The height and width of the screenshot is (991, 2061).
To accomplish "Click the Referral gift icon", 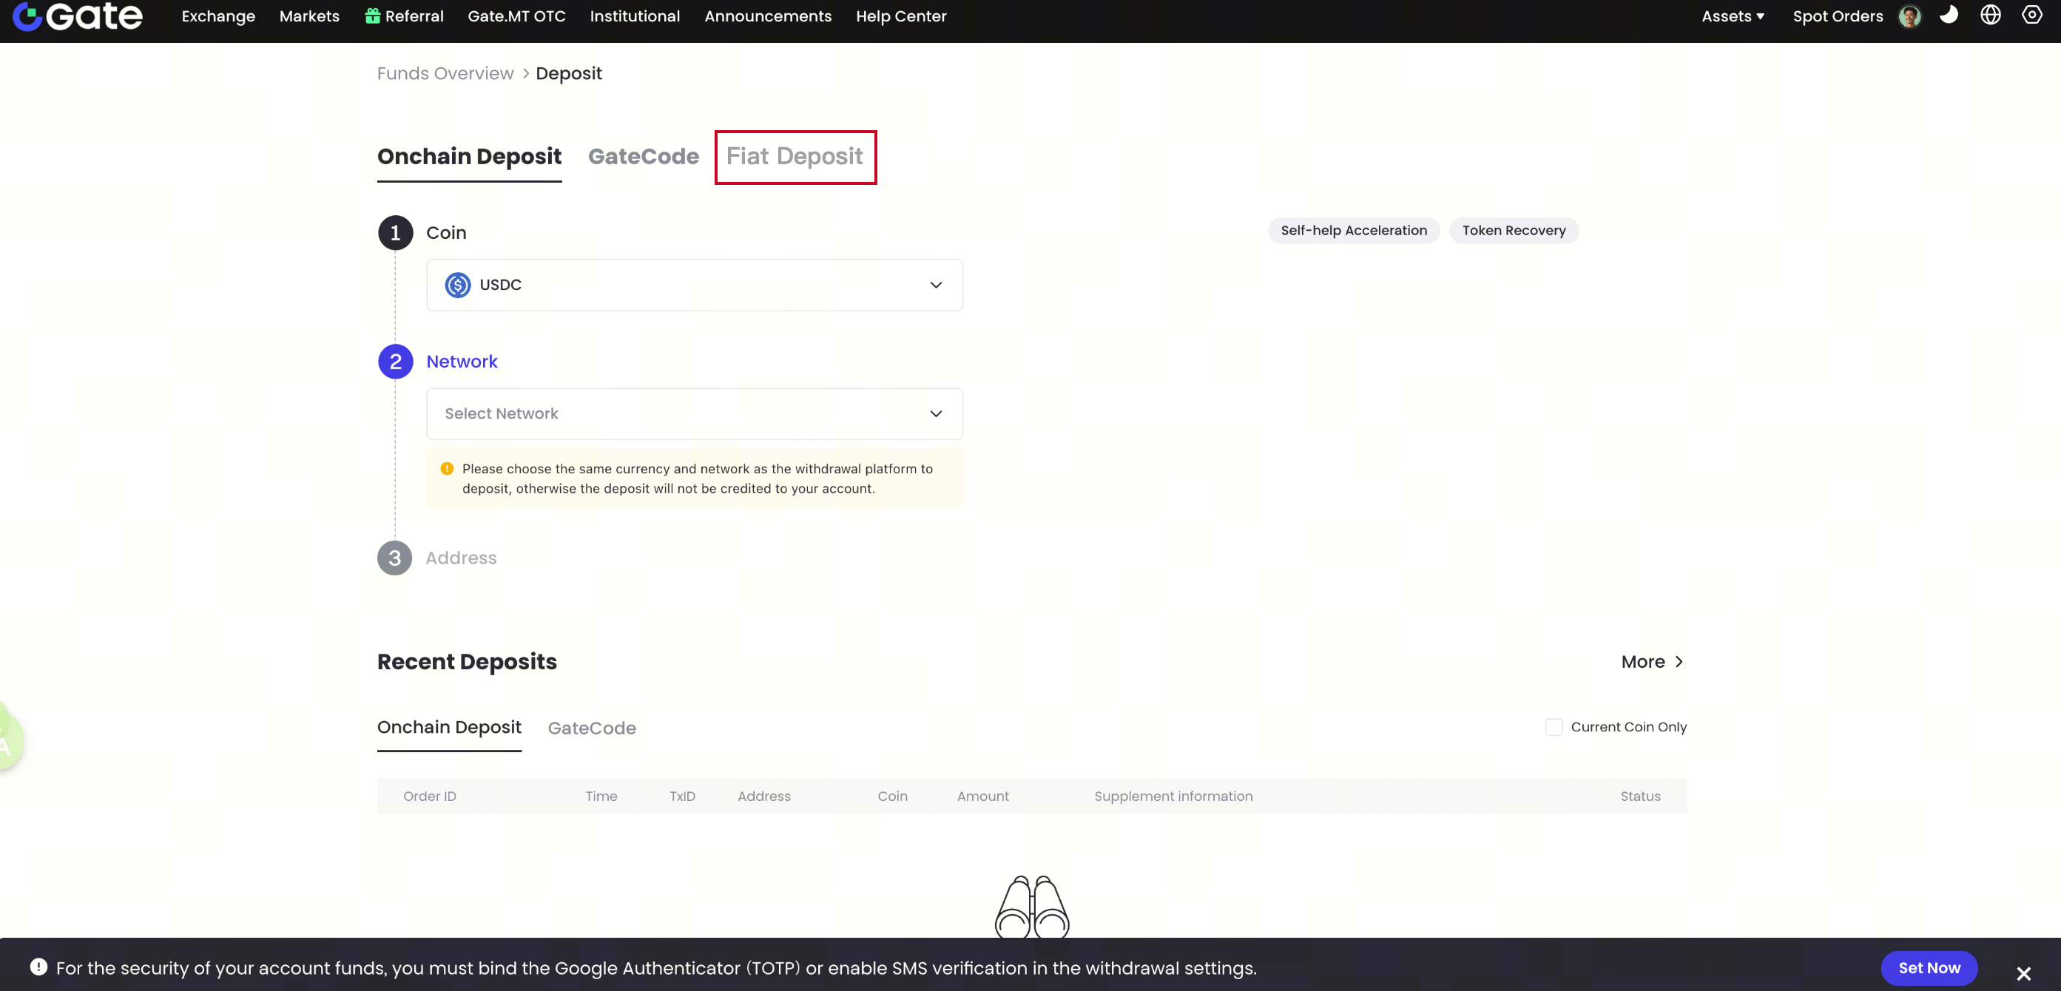I will (x=372, y=16).
